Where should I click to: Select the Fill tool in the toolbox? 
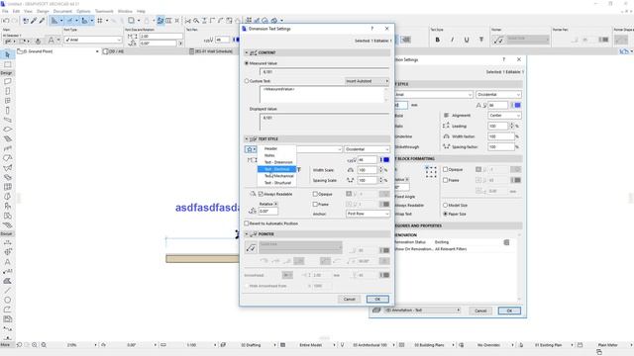point(7,281)
